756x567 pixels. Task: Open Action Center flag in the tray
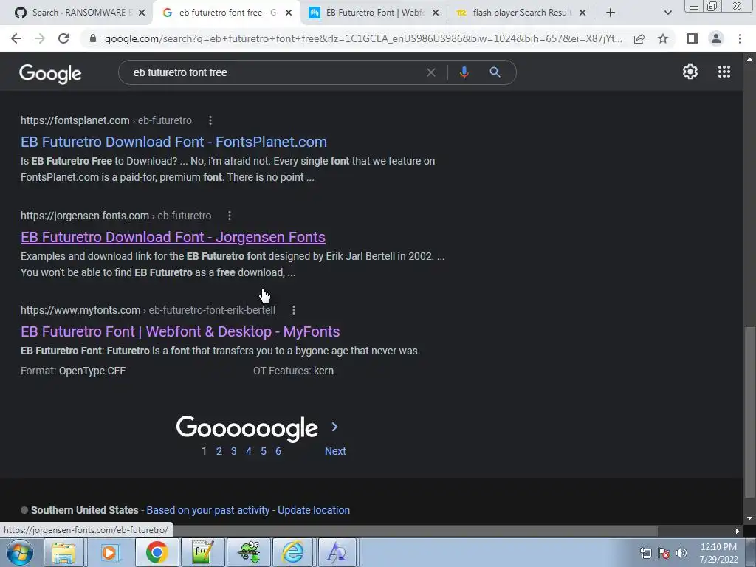(x=664, y=553)
